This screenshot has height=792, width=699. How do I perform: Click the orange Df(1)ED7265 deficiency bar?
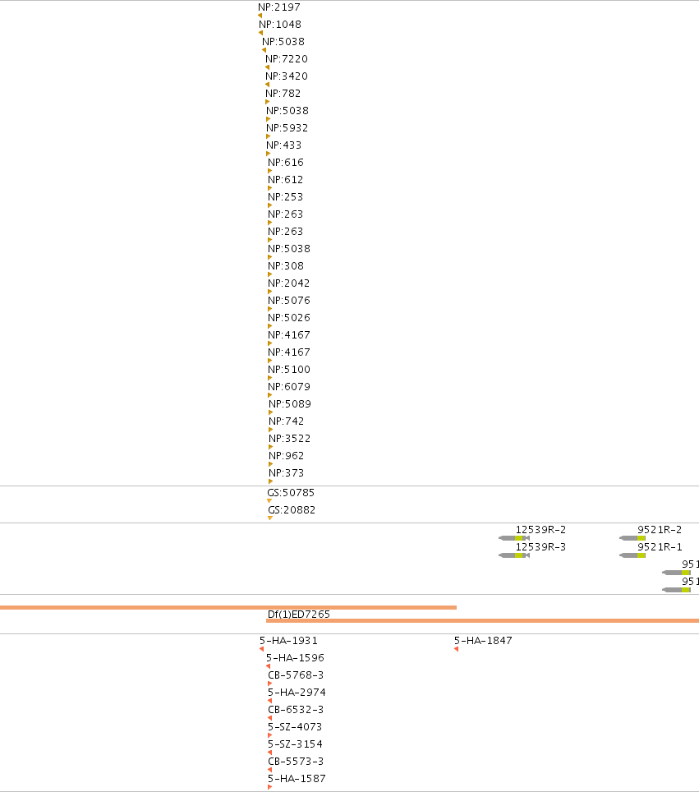(482, 620)
